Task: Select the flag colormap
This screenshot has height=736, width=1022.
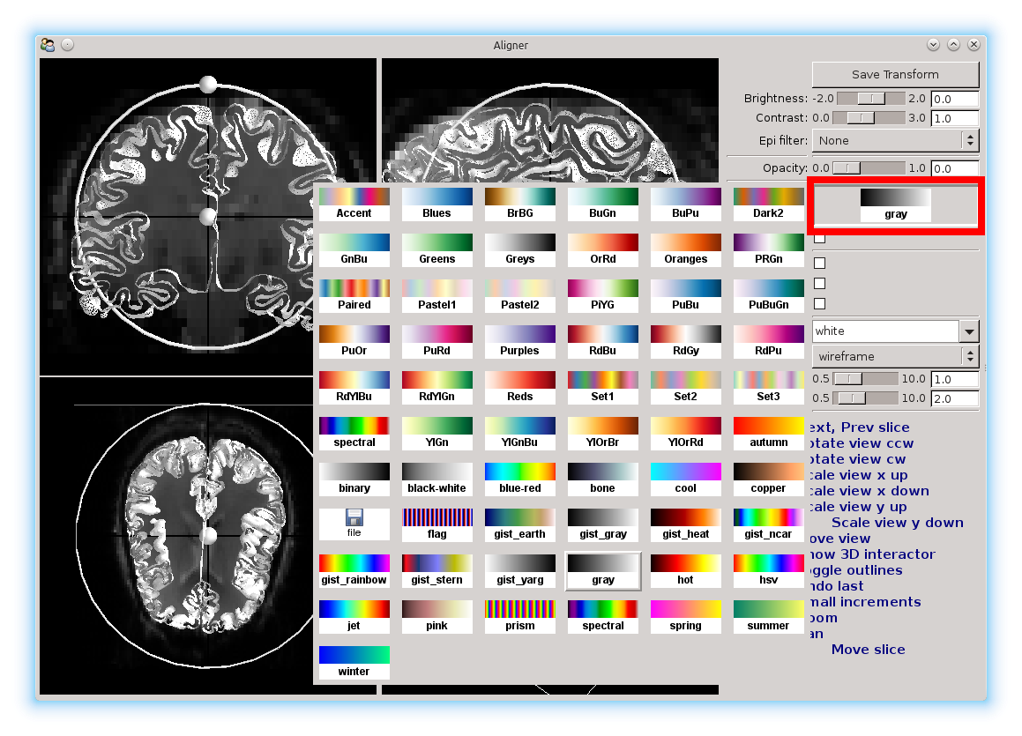Action: [436, 524]
